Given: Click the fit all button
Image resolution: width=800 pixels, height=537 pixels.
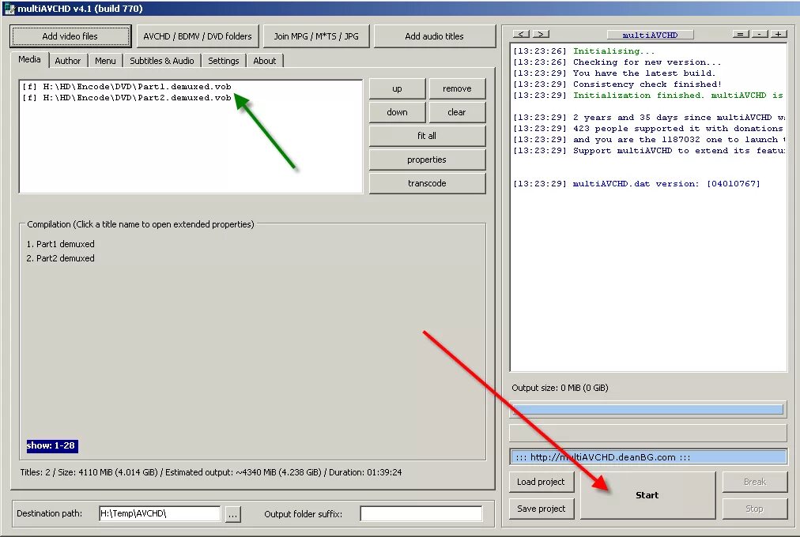Looking at the screenshot, I should click(427, 136).
